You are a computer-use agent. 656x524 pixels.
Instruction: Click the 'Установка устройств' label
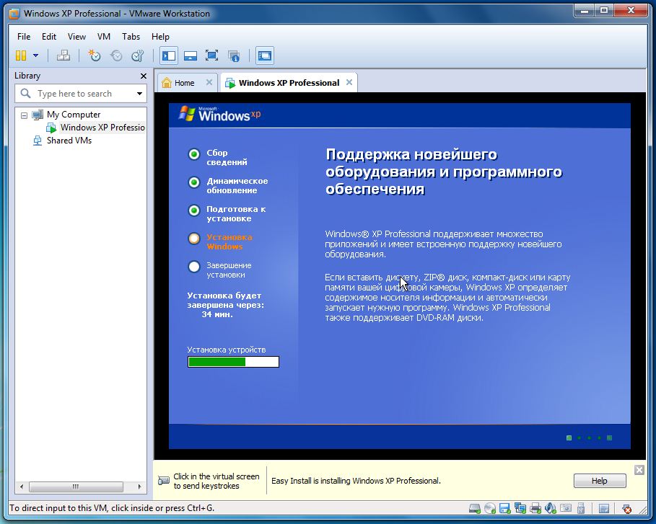(227, 350)
